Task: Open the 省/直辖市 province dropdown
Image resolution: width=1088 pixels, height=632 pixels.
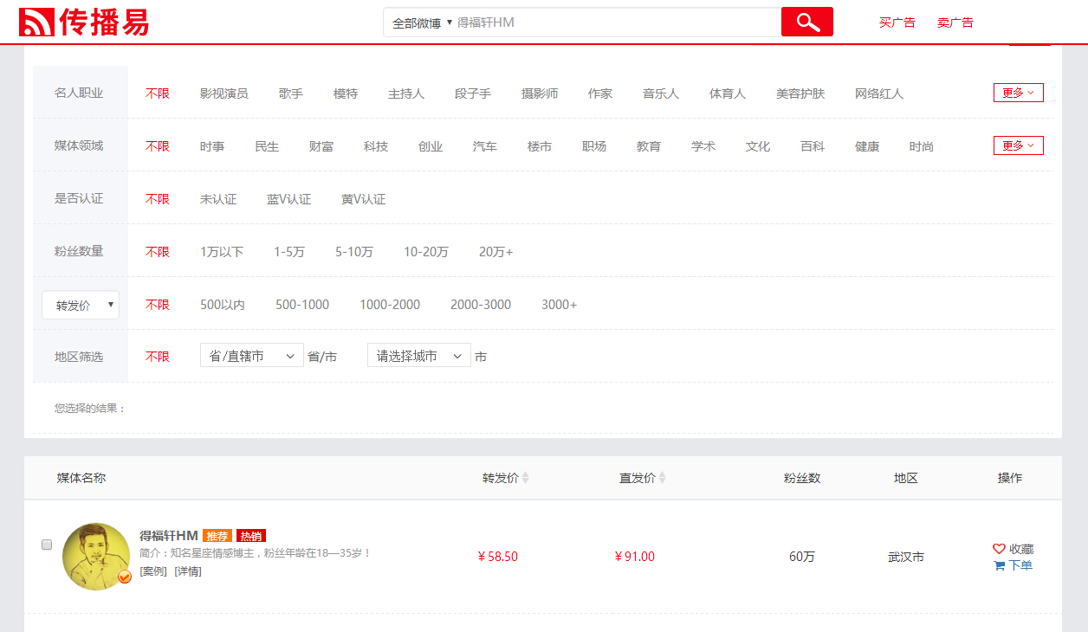Action: 251,356
